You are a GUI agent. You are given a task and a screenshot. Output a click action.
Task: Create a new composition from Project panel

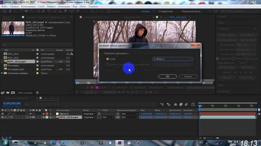(x=13, y=93)
